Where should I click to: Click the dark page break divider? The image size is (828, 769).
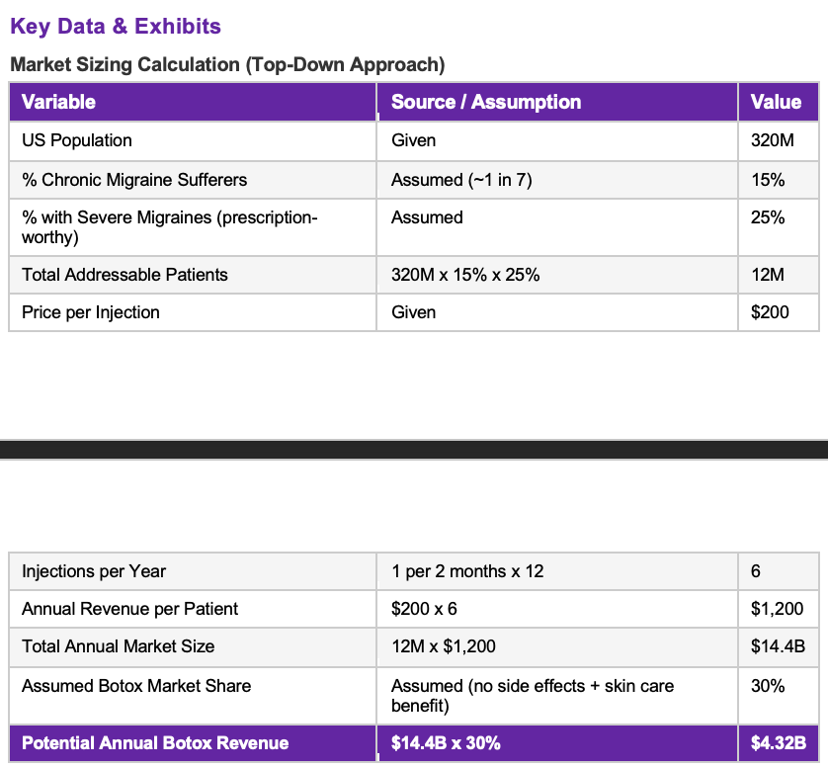[414, 450]
